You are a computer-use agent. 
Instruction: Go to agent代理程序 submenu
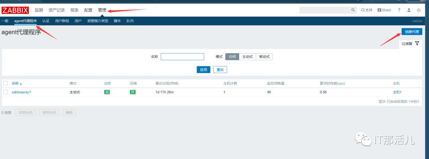point(25,21)
